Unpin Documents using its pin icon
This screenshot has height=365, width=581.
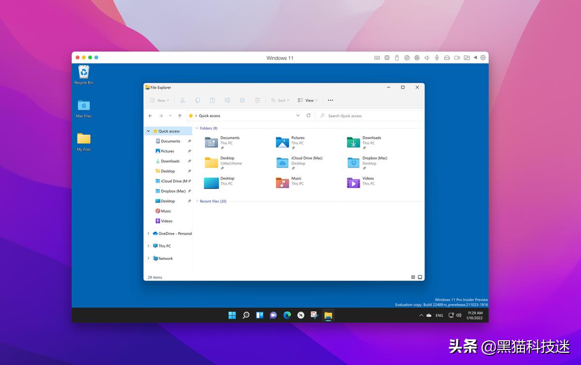[189, 141]
